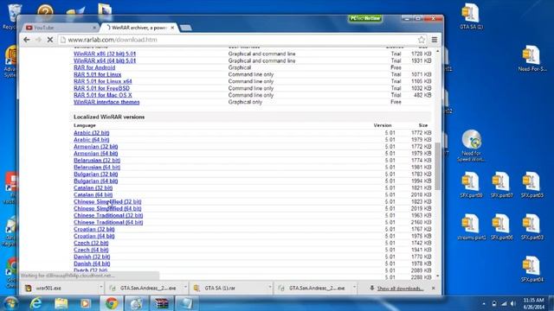Click the page vertical scrollbar thumb
The width and height of the screenshot is (554, 311).
click(x=437, y=167)
